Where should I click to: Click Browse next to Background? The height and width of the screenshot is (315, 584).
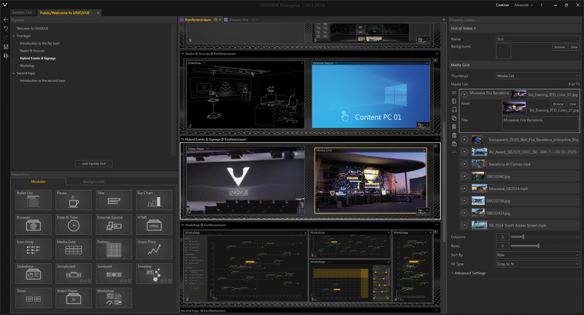pyautogui.click(x=559, y=47)
